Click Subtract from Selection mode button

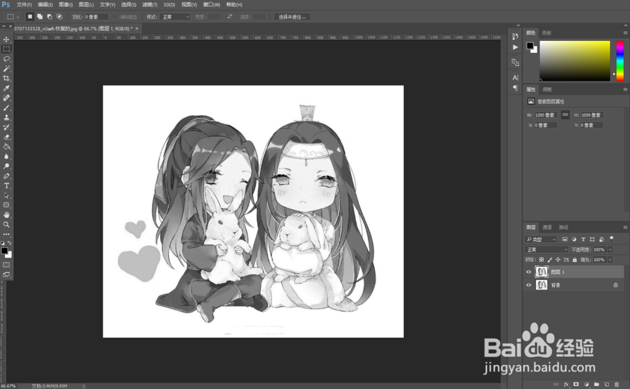coord(49,17)
